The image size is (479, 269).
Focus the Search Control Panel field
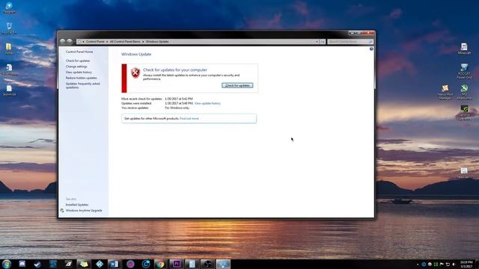click(x=350, y=42)
